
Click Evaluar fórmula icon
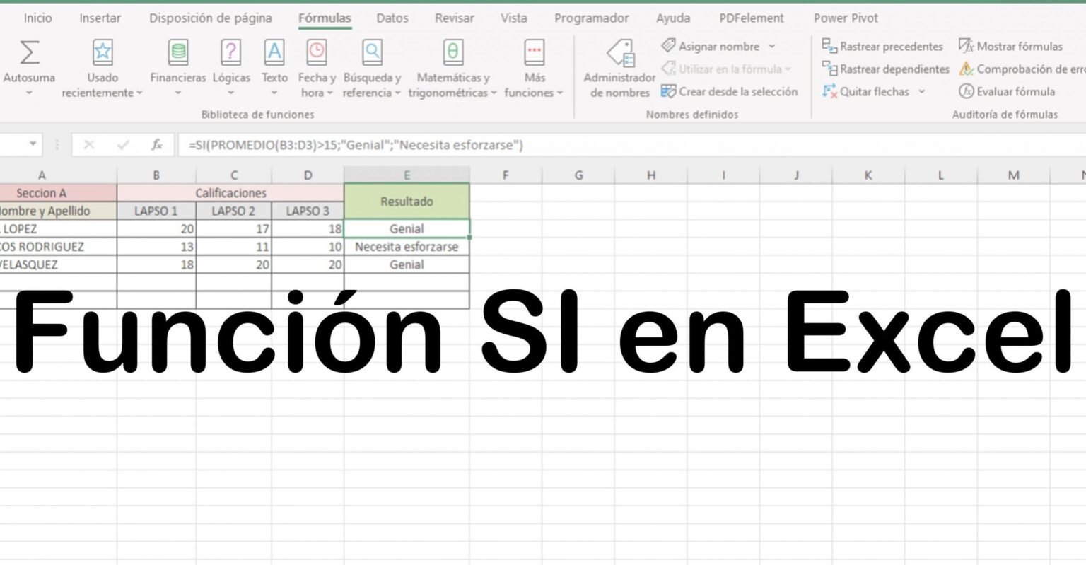(x=966, y=91)
